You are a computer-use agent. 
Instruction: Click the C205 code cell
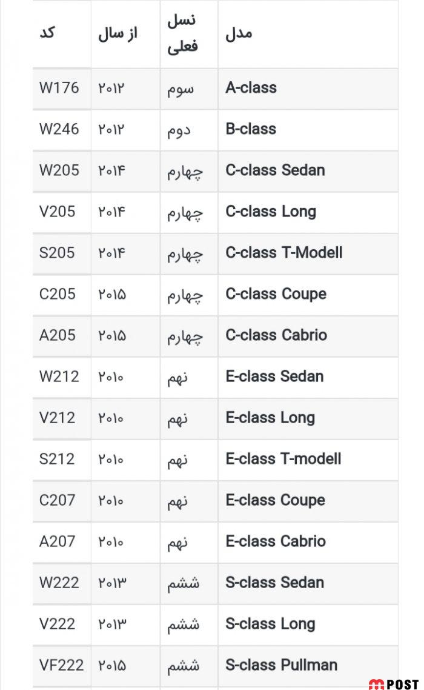pyautogui.click(x=58, y=294)
